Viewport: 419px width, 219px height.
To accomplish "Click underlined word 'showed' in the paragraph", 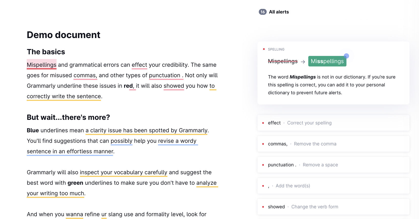I will (x=174, y=86).
